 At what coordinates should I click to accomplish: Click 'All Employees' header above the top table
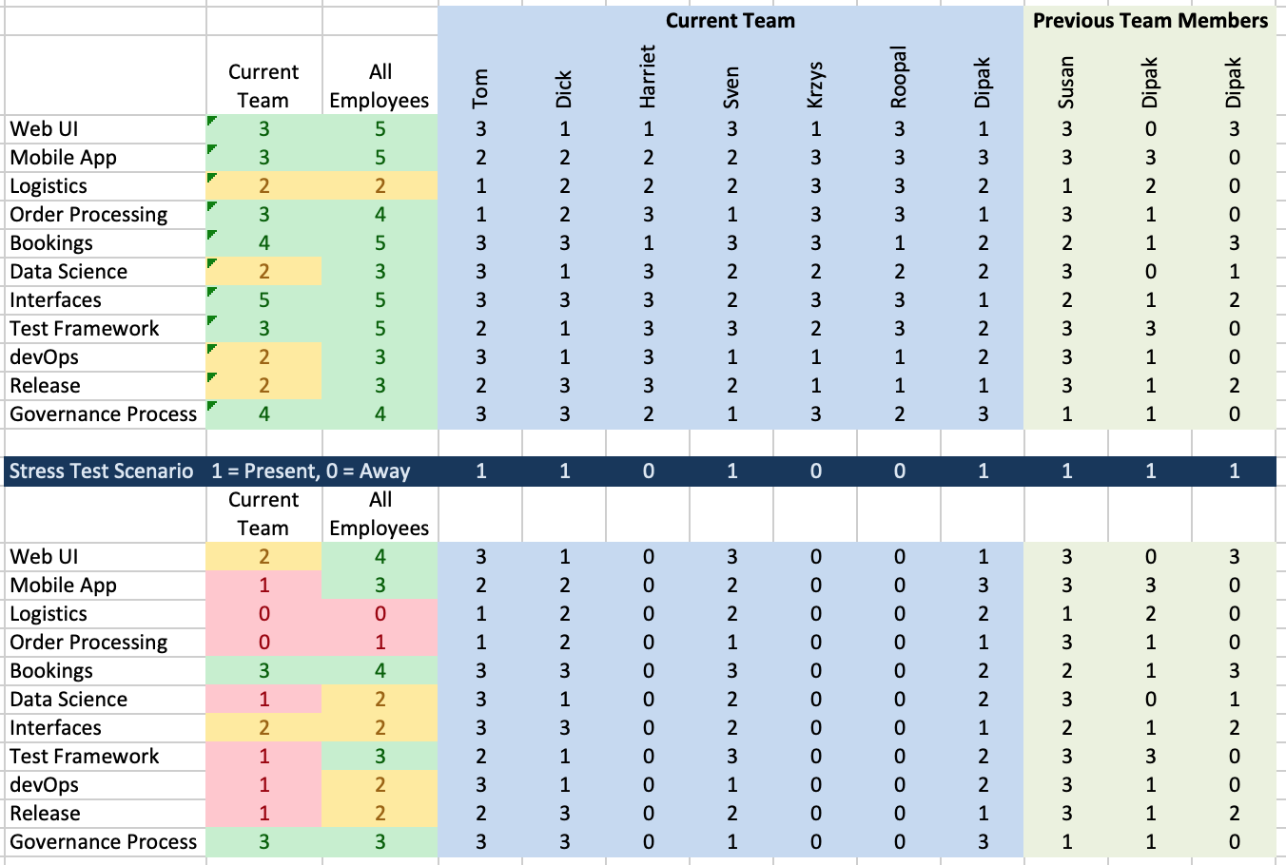[380, 86]
